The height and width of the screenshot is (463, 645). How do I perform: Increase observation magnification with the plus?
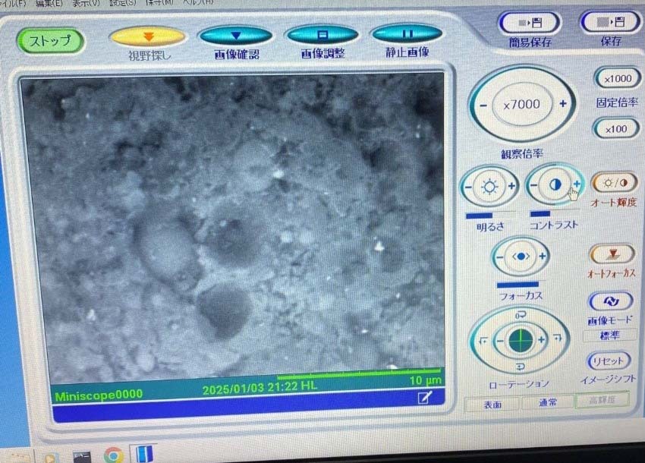coord(562,104)
